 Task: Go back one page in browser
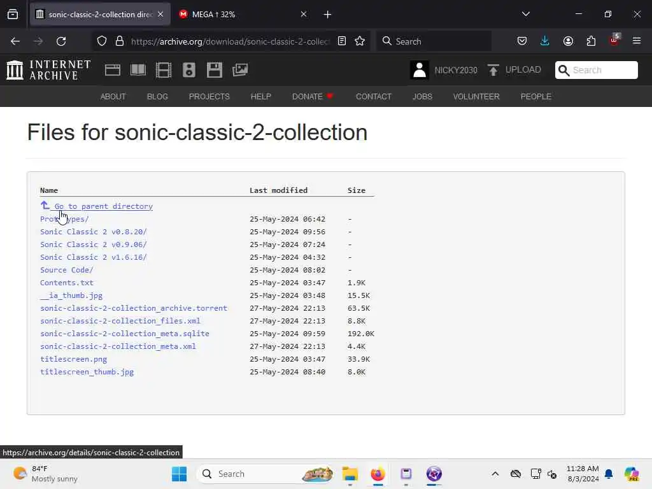coord(15,41)
